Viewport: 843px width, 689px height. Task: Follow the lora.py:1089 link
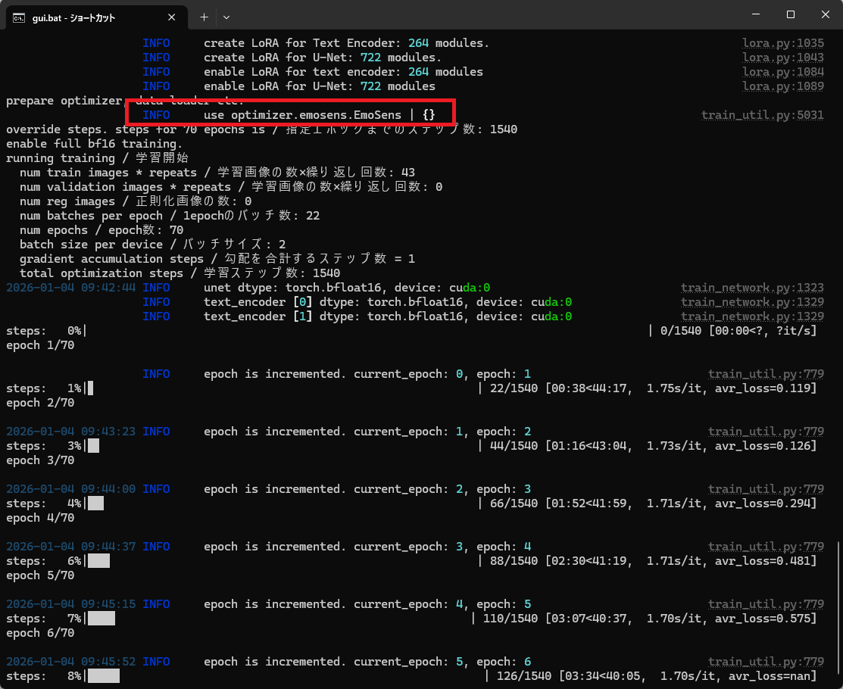[x=782, y=86]
